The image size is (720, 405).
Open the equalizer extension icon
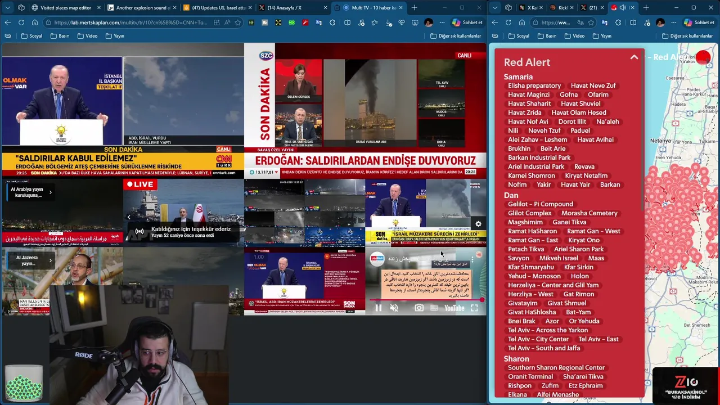point(251,22)
